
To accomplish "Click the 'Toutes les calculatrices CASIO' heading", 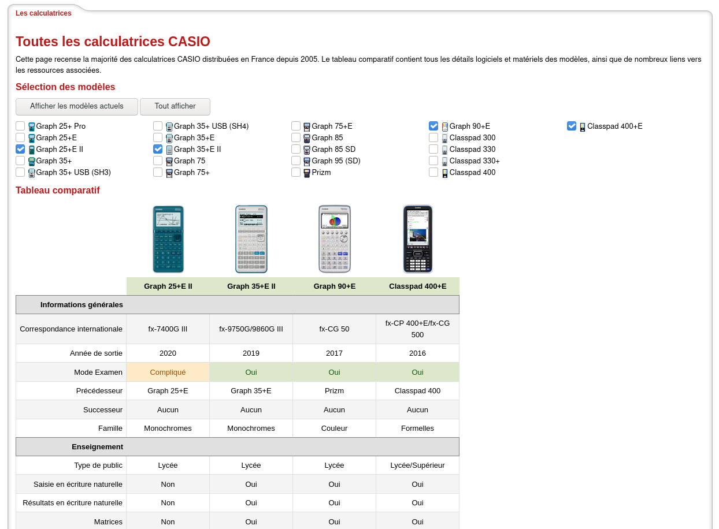I will 113,42.
